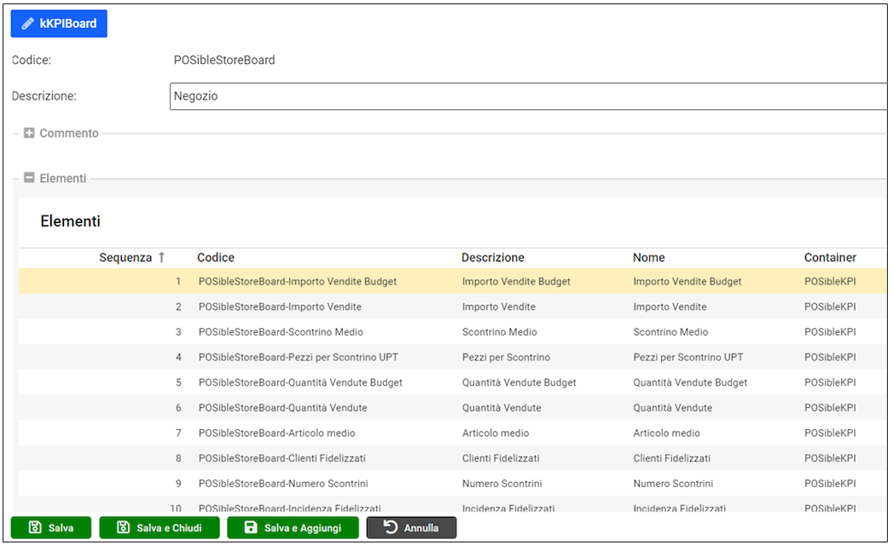Click the Sequenza ascending sort arrow

click(x=161, y=257)
